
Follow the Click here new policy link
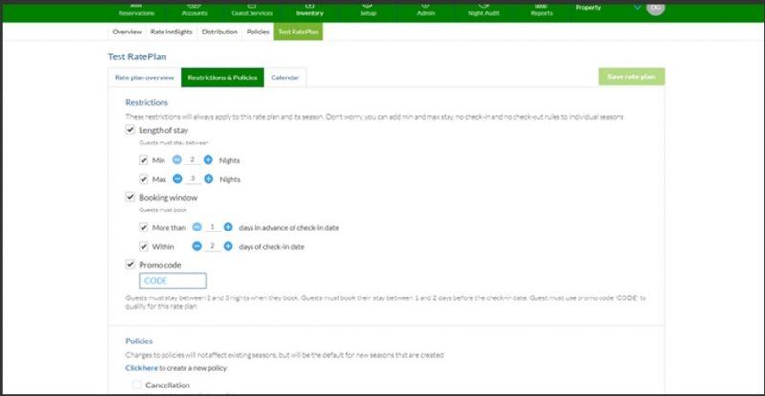[x=142, y=368]
